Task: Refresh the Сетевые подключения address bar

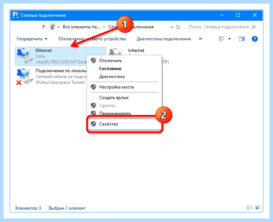Action: click(178, 27)
